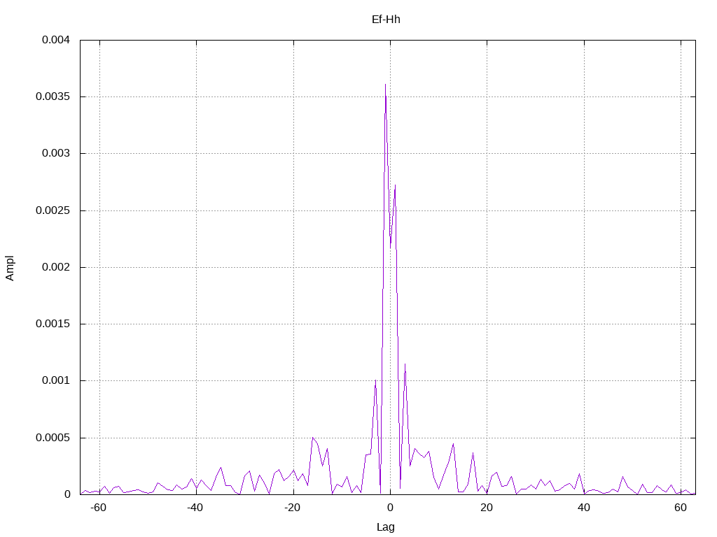This screenshot has height=537, width=717.
Task: Click the y-axis value 0.0005
Action: tap(53, 438)
